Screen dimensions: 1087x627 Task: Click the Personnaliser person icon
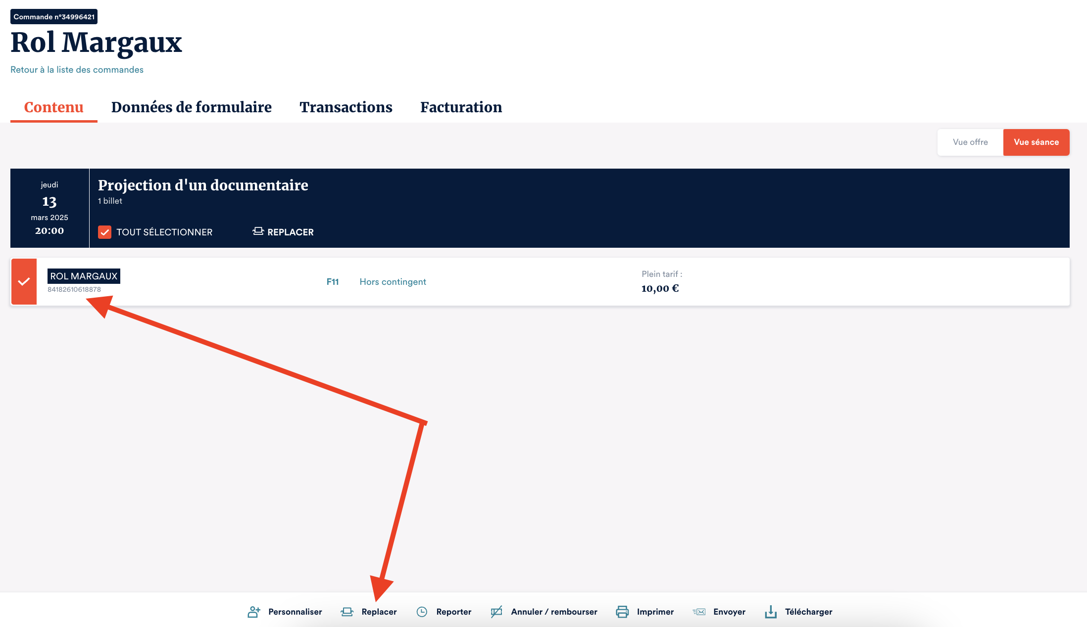click(253, 612)
